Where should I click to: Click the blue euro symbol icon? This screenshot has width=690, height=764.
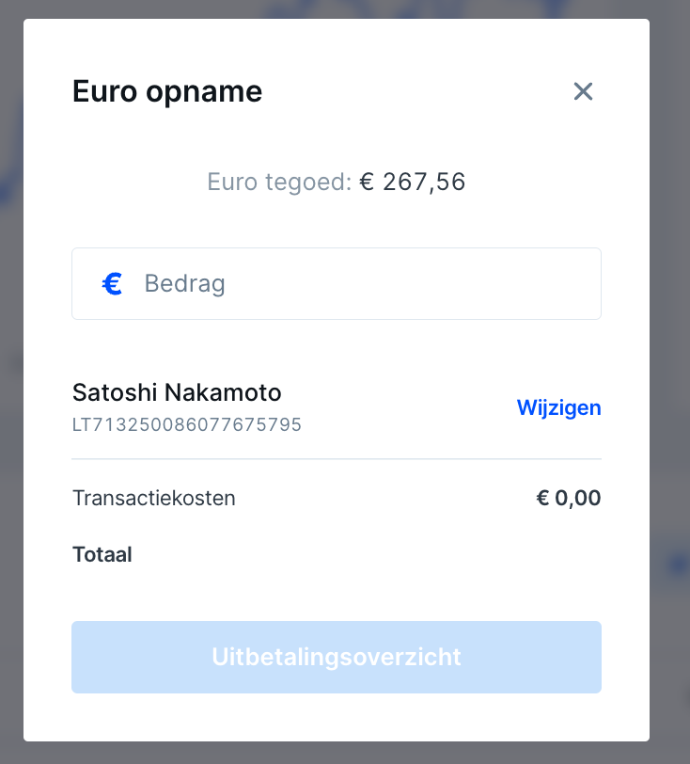(112, 284)
